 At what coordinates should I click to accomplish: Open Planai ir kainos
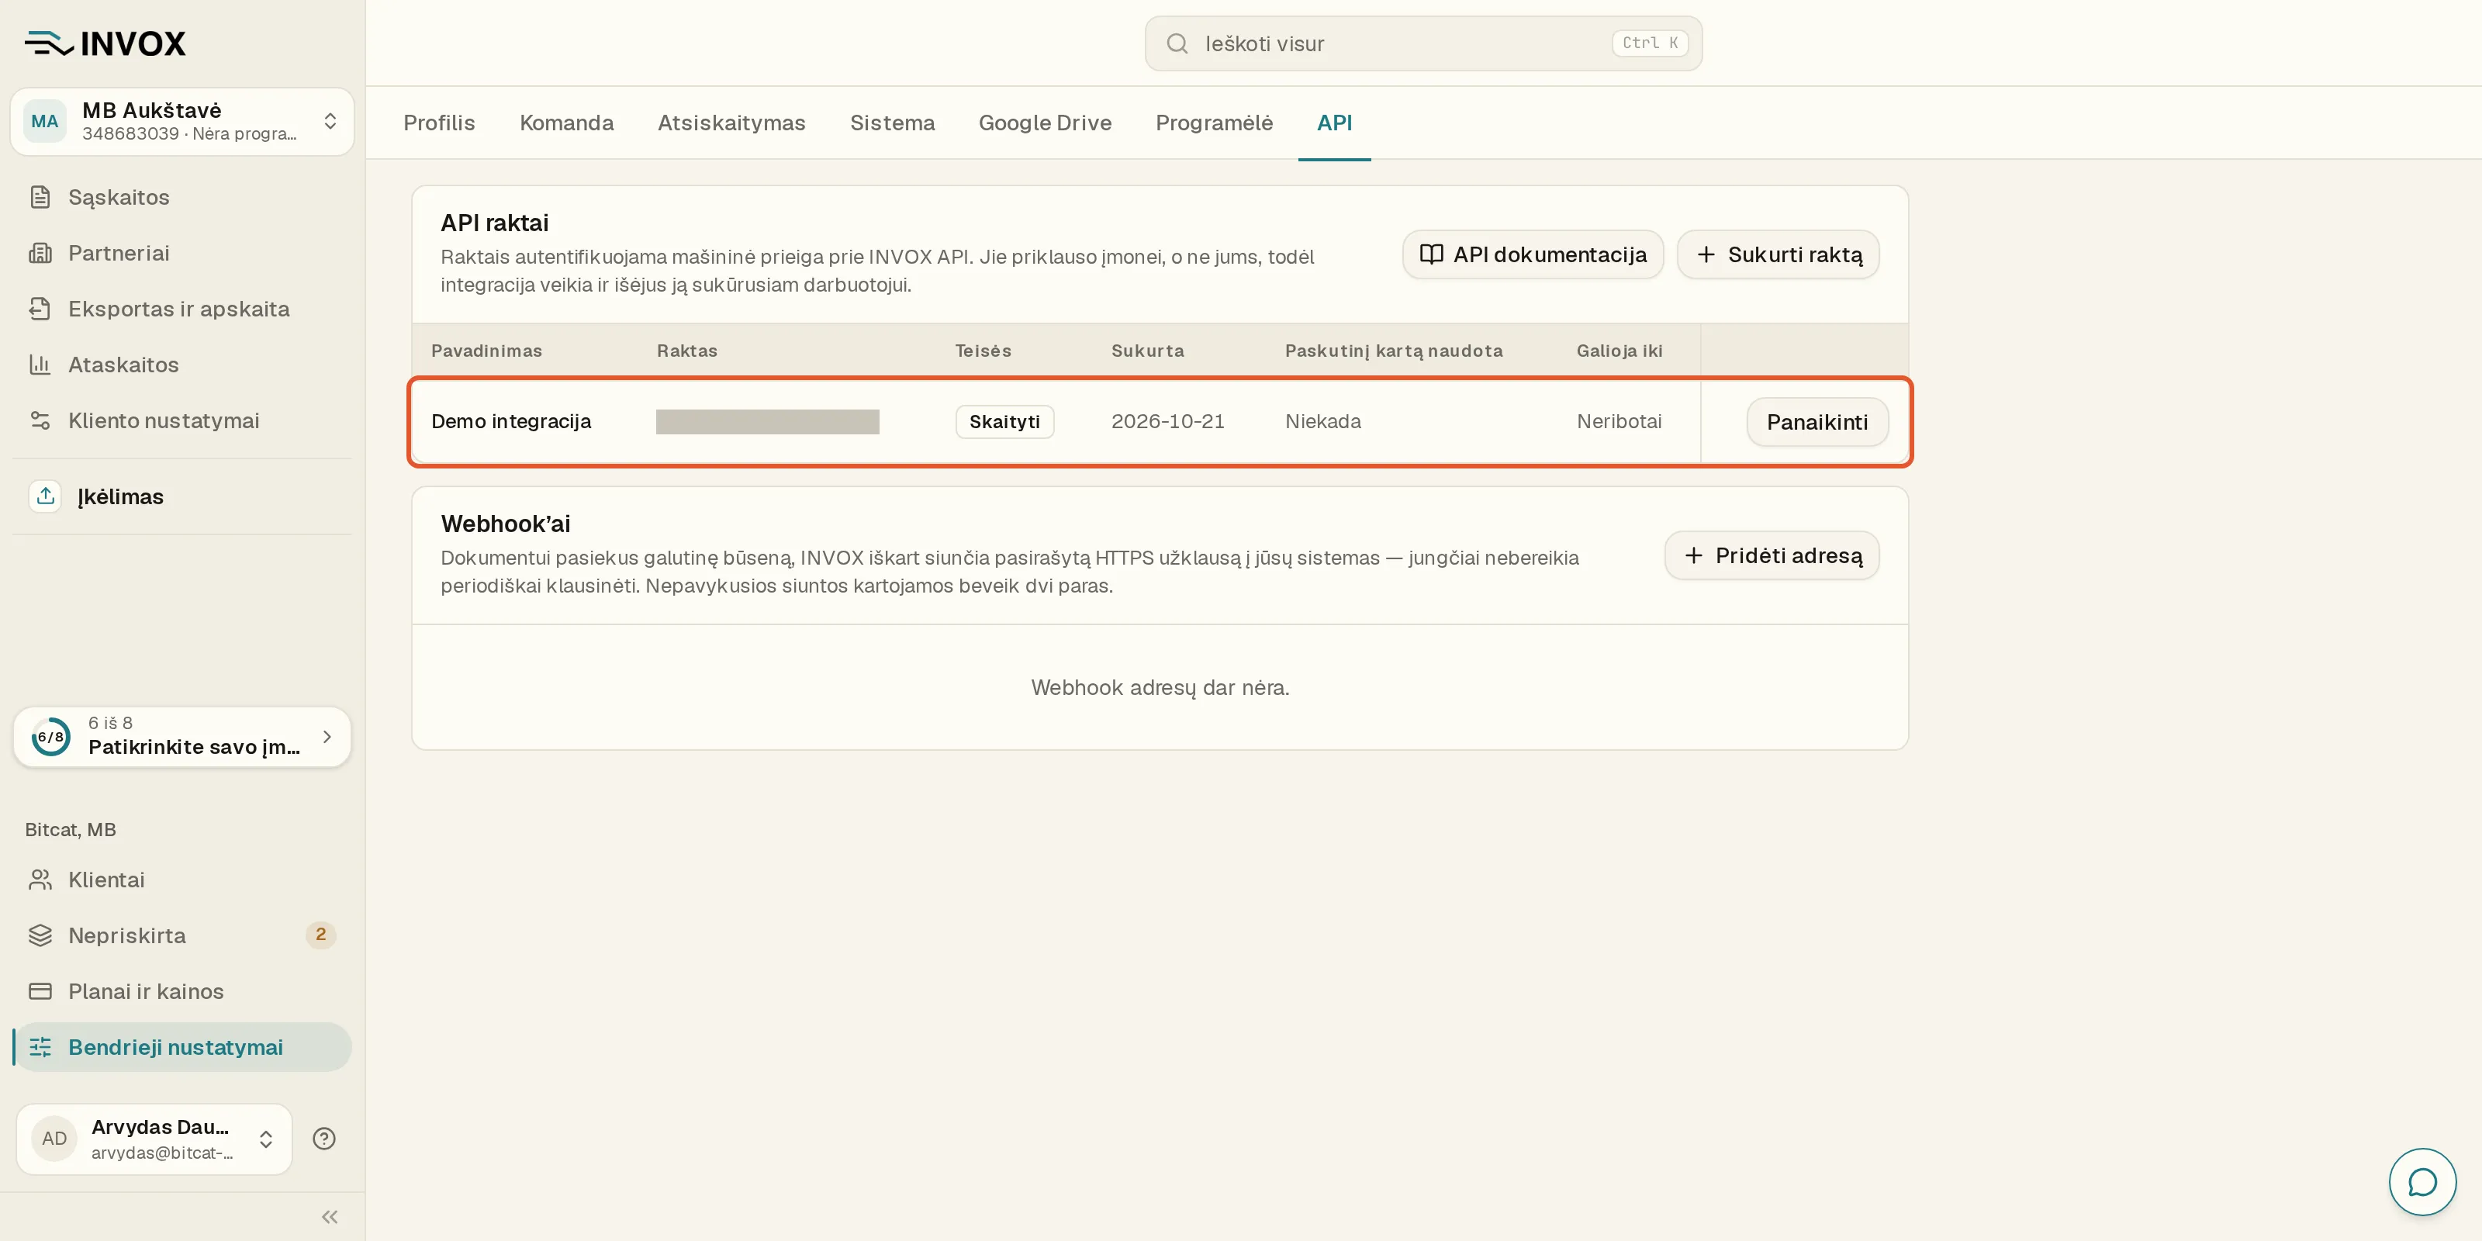tap(182, 991)
